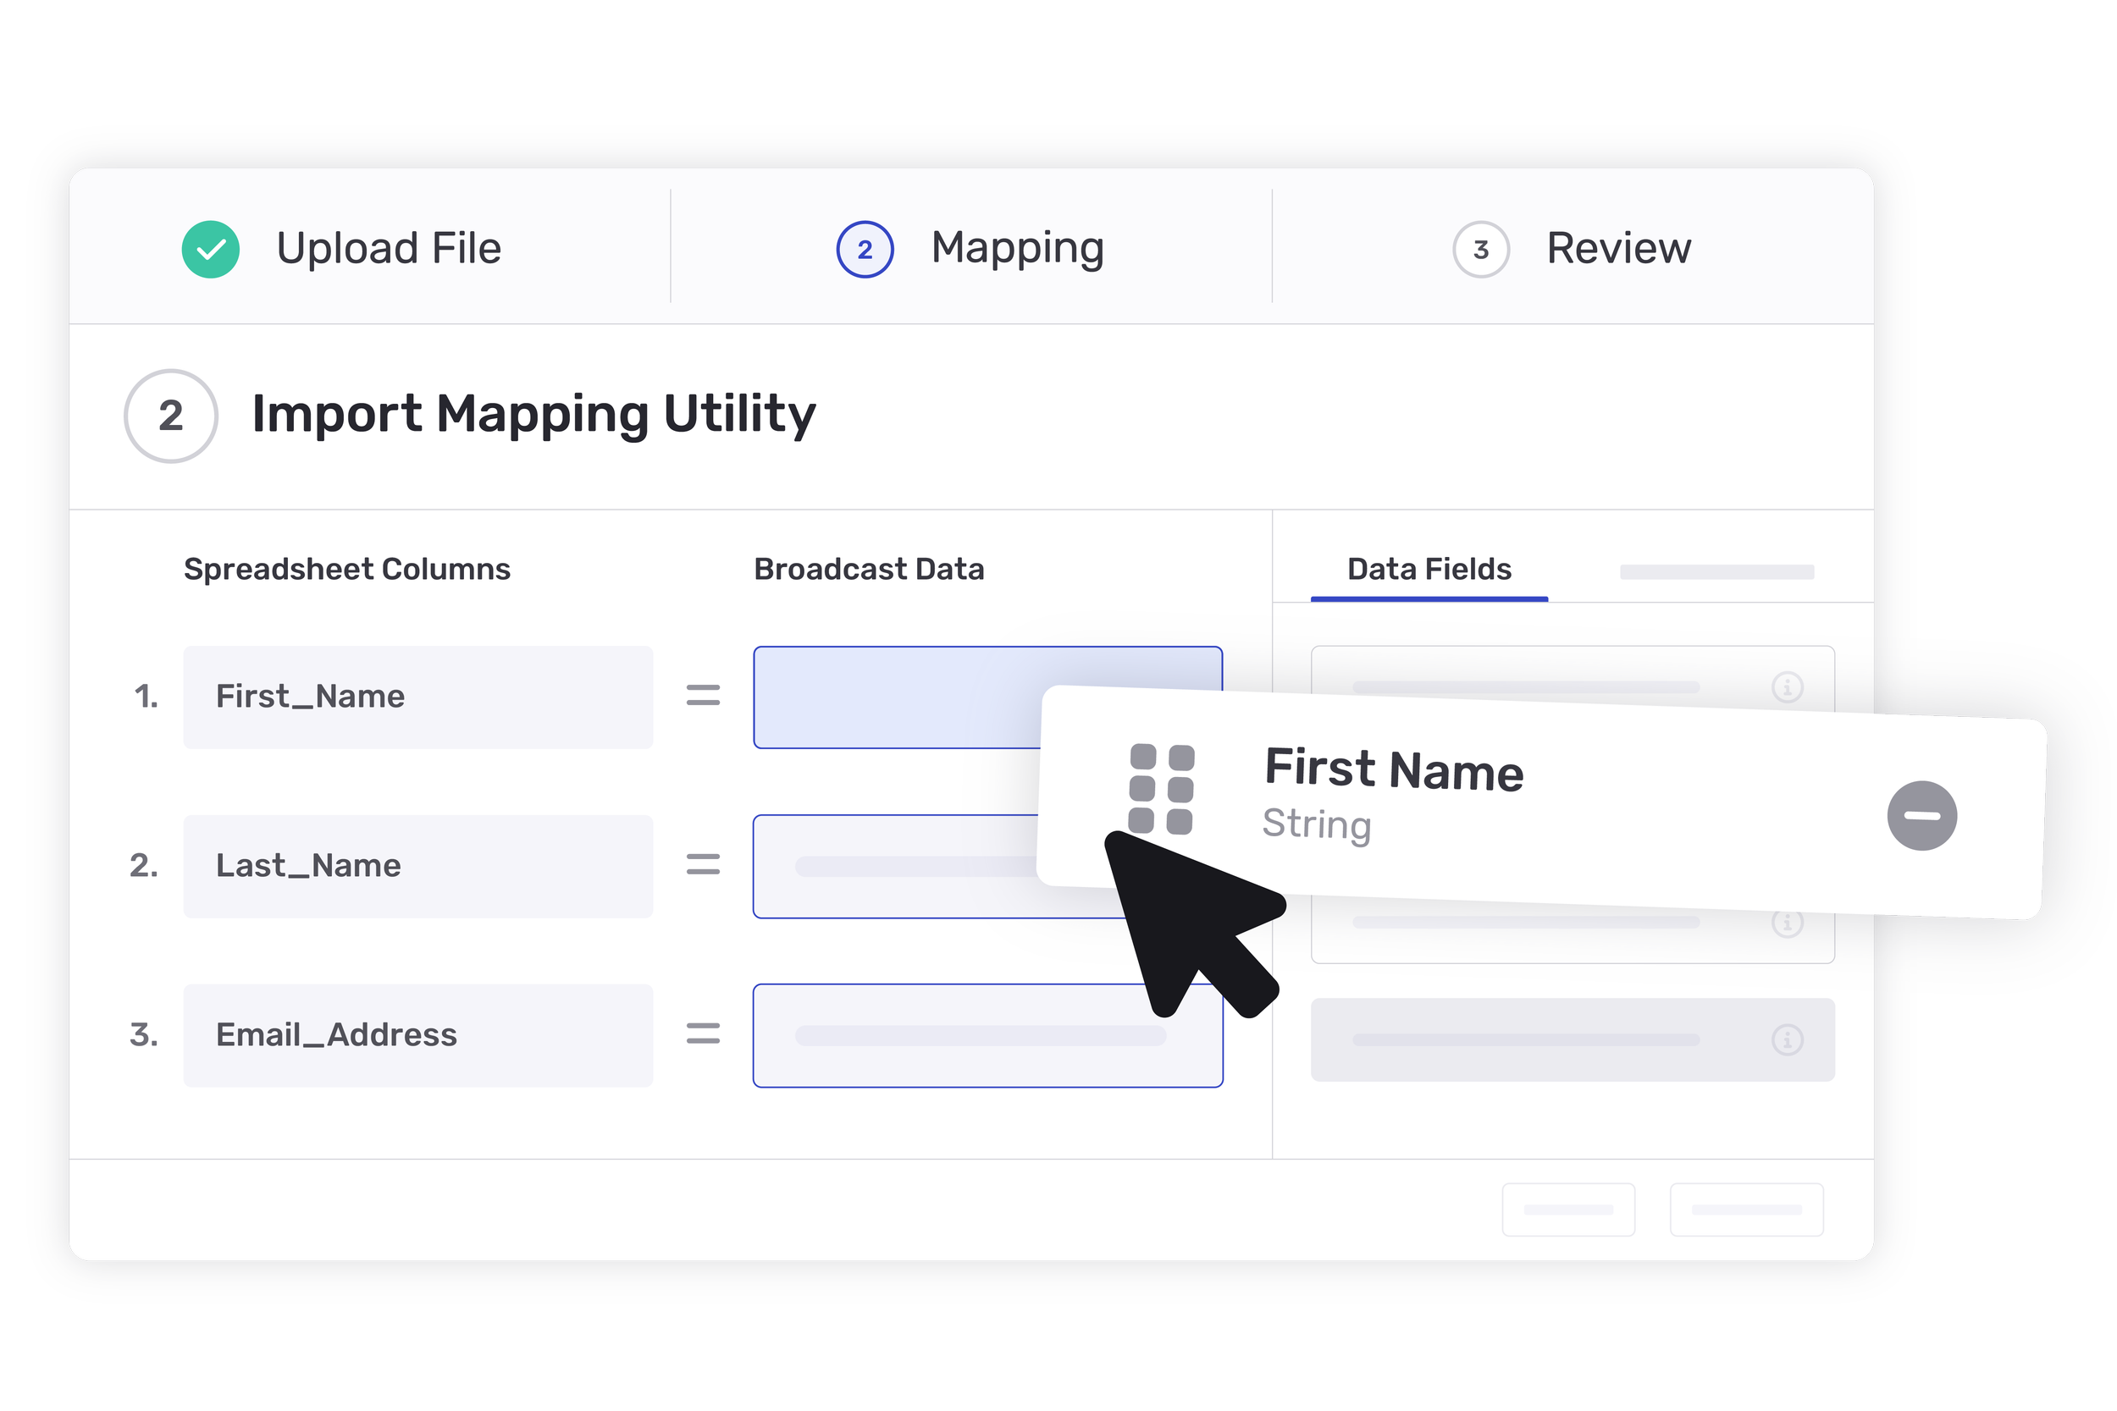The height and width of the screenshot is (1411, 2117).
Task: Click the Mapping step label
Action: 1018,248
